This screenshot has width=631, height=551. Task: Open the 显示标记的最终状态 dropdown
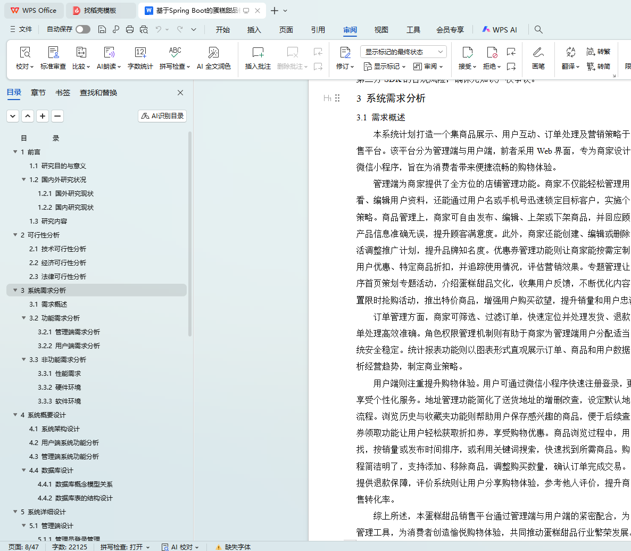click(x=403, y=52)
